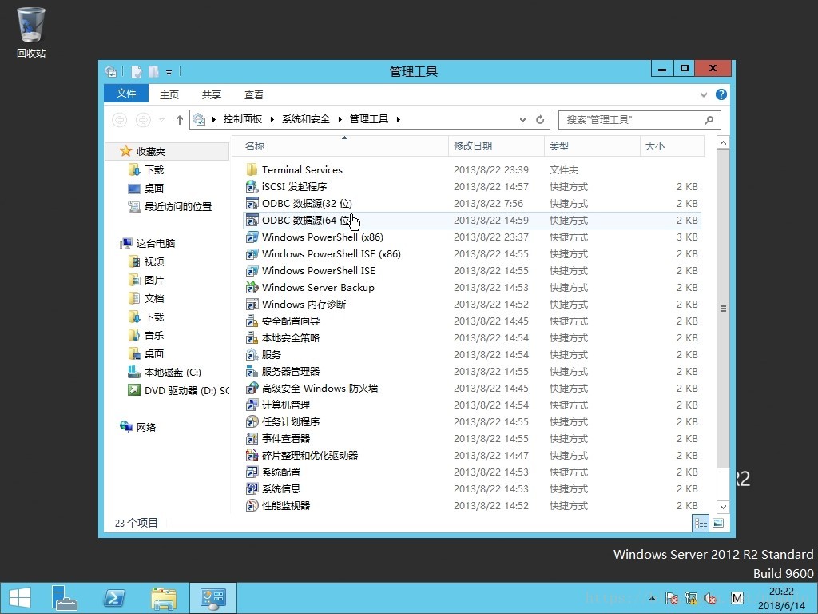Viewport: 818px width, 614px height.
Task: Switch to large icons view layout
Action: coord(718,523)
